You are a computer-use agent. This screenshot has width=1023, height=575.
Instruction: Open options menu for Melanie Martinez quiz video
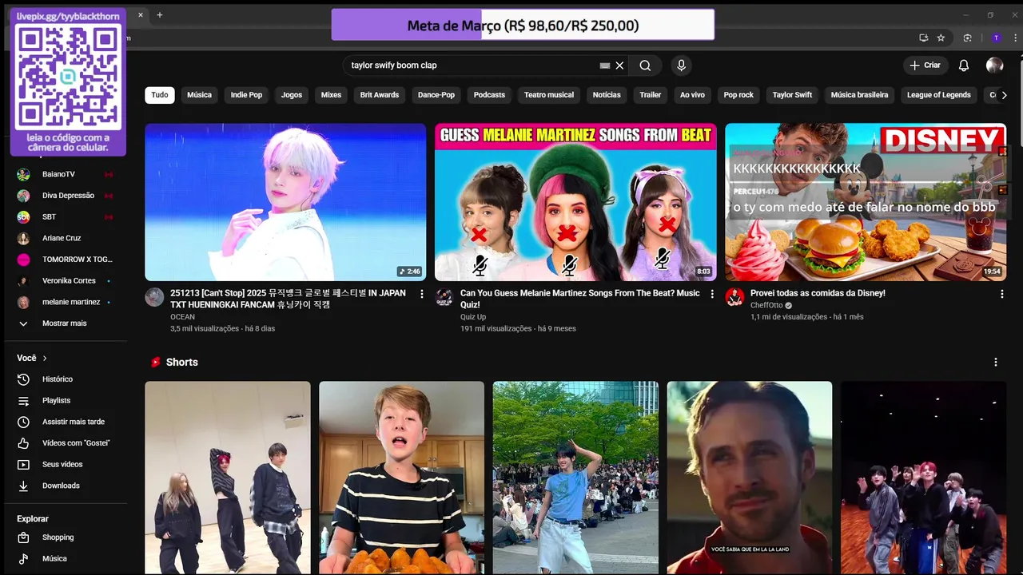pos(712,294)
